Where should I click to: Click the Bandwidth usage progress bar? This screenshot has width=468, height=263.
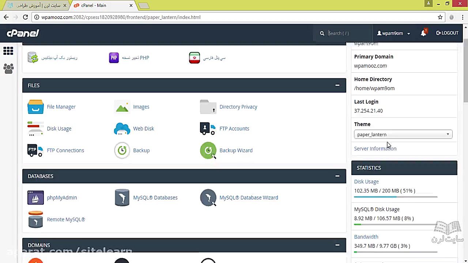click(x=396, y=252)
